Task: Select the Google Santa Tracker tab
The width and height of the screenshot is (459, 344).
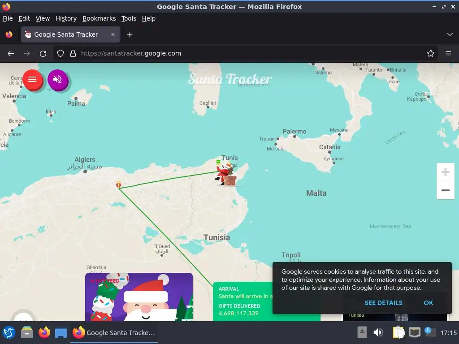Action: pyautogui.click(x=70, y=34)
